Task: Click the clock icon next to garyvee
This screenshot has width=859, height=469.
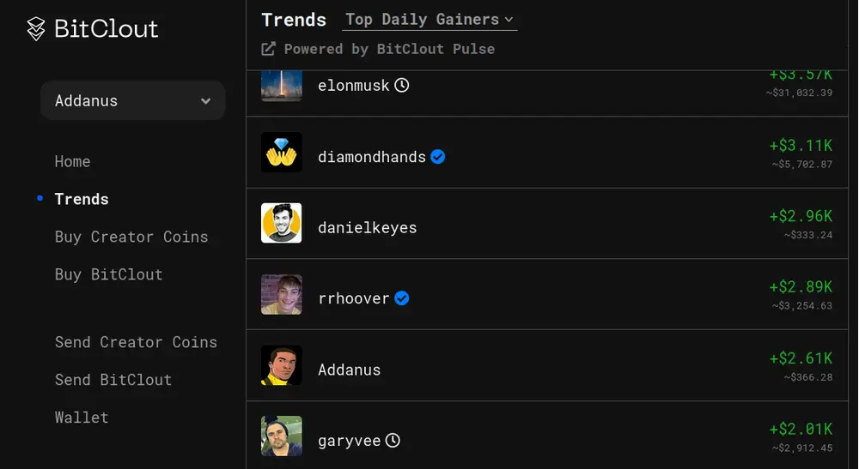Action: click(393, 441)
